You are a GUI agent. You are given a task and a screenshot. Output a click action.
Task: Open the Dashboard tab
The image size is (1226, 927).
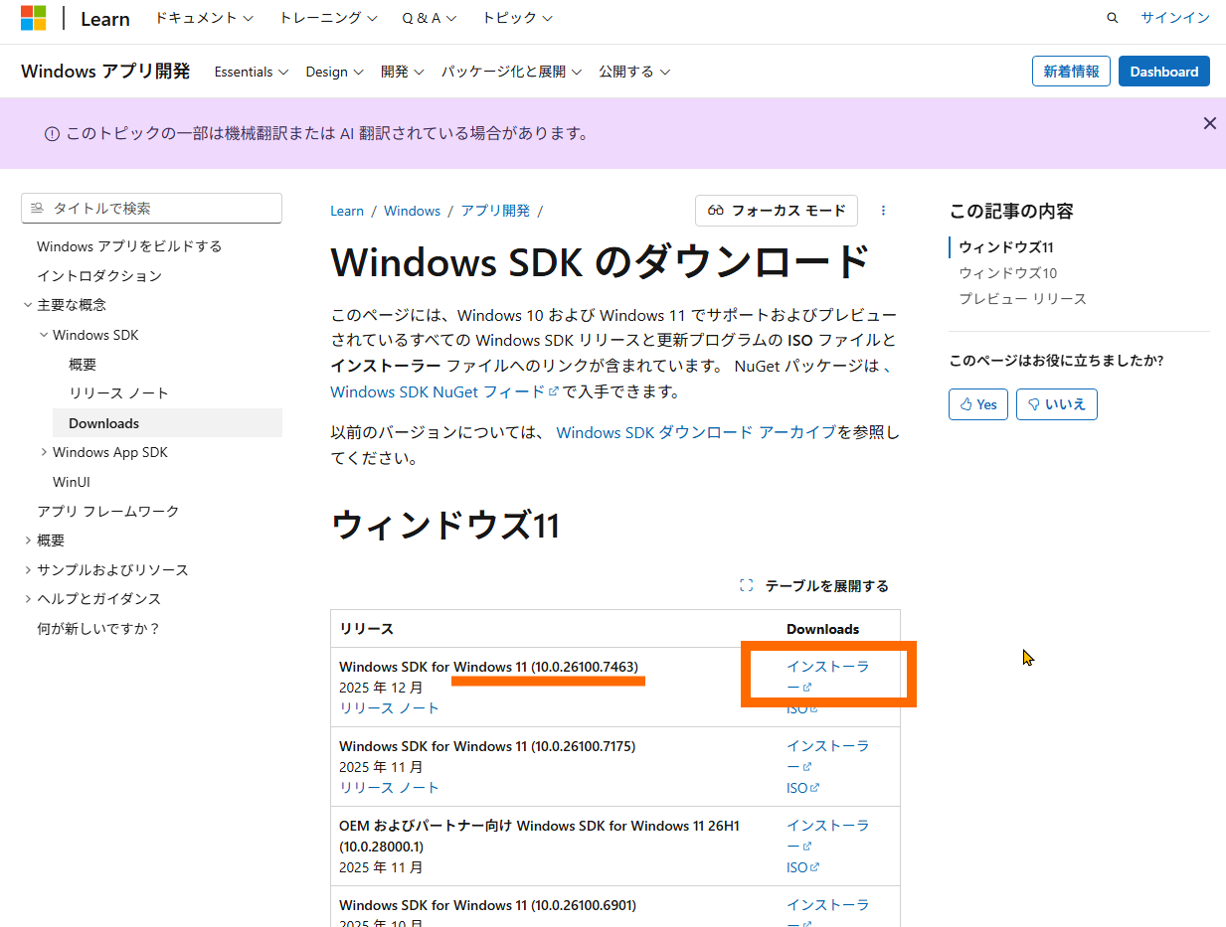[1163, 71]
